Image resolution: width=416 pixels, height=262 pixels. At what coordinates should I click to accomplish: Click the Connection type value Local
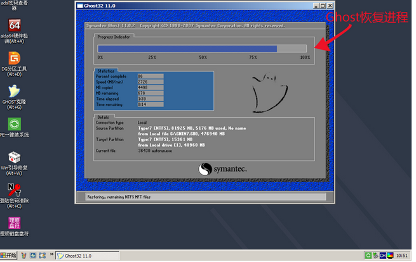pos(142,123)
